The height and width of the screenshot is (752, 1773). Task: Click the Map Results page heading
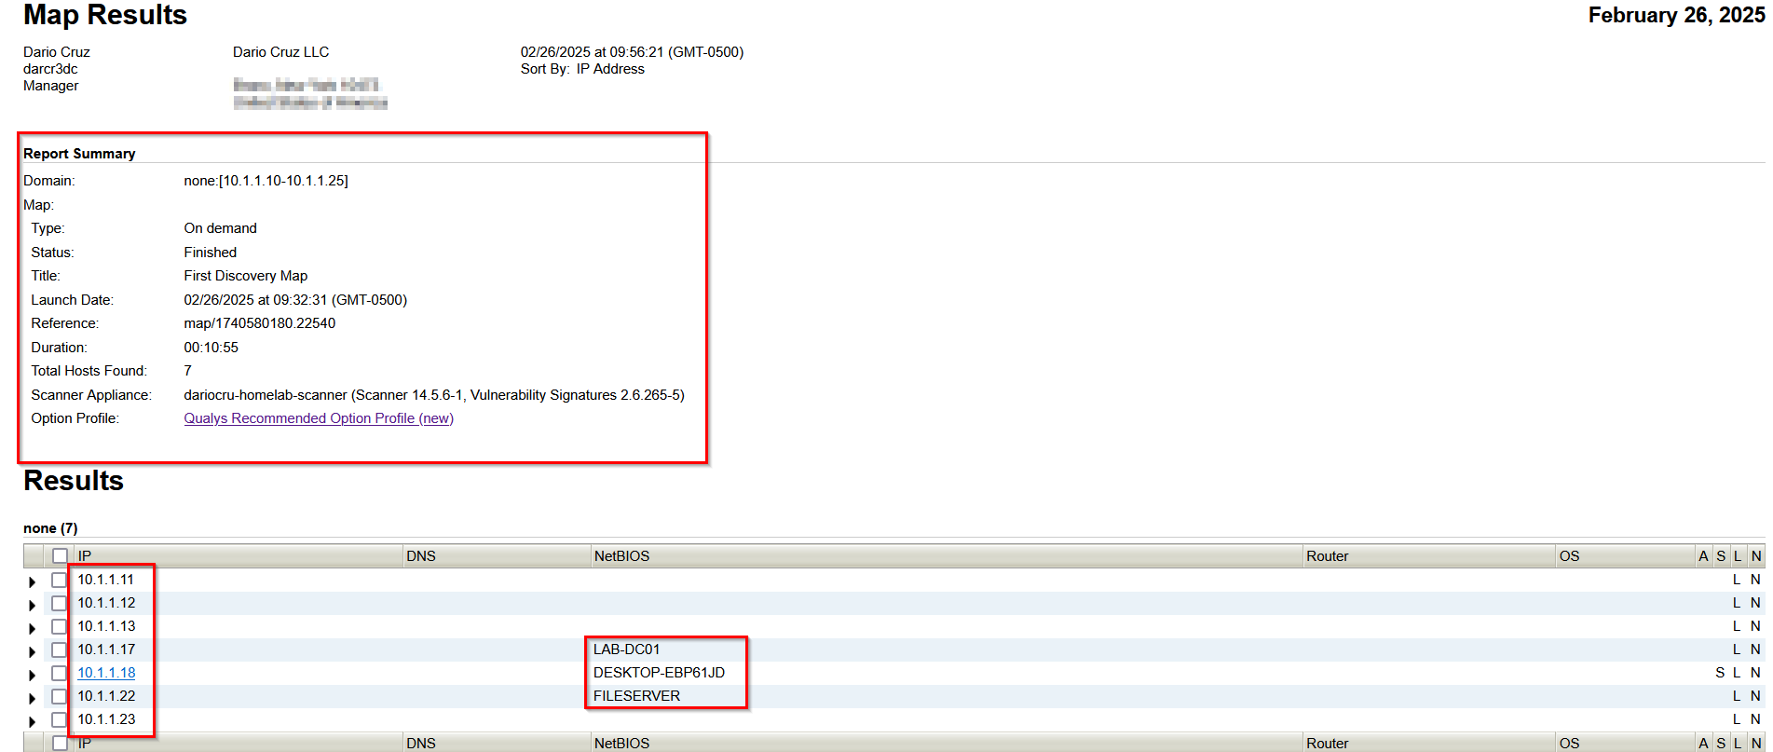[x=105, y=15]
